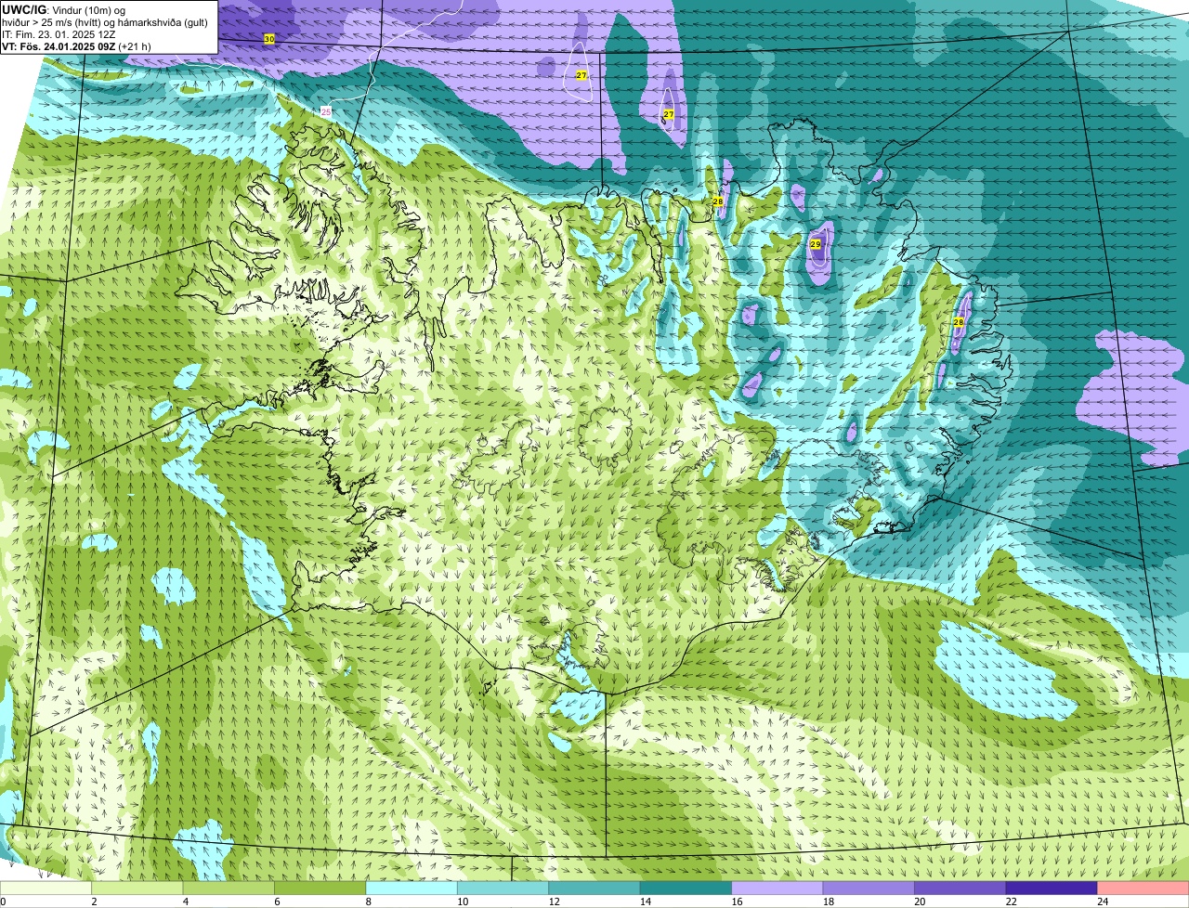
Task: Click the colour bar value 10
Action: [463, 902]
